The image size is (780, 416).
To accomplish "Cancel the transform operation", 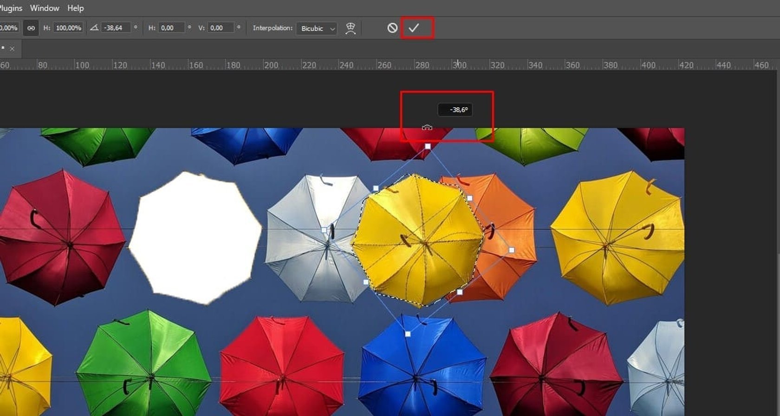I will click(392, 28).
